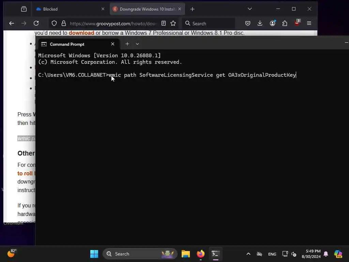The height and width of the screenshot is (262, 349).
Task: Show site security padlock info
Action: coord(64,24)
